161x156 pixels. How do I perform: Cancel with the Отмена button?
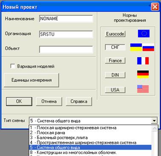pyautogui.click(x=49, y=101)
